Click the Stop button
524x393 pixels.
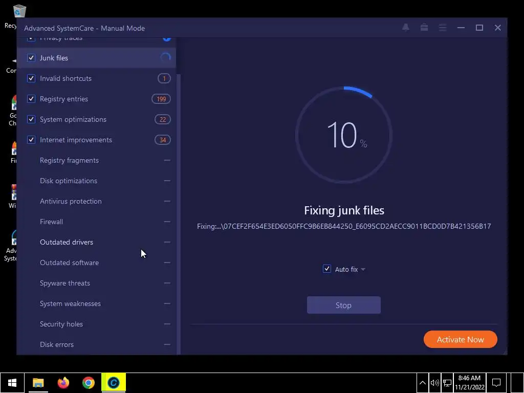[x=343, y=305]
